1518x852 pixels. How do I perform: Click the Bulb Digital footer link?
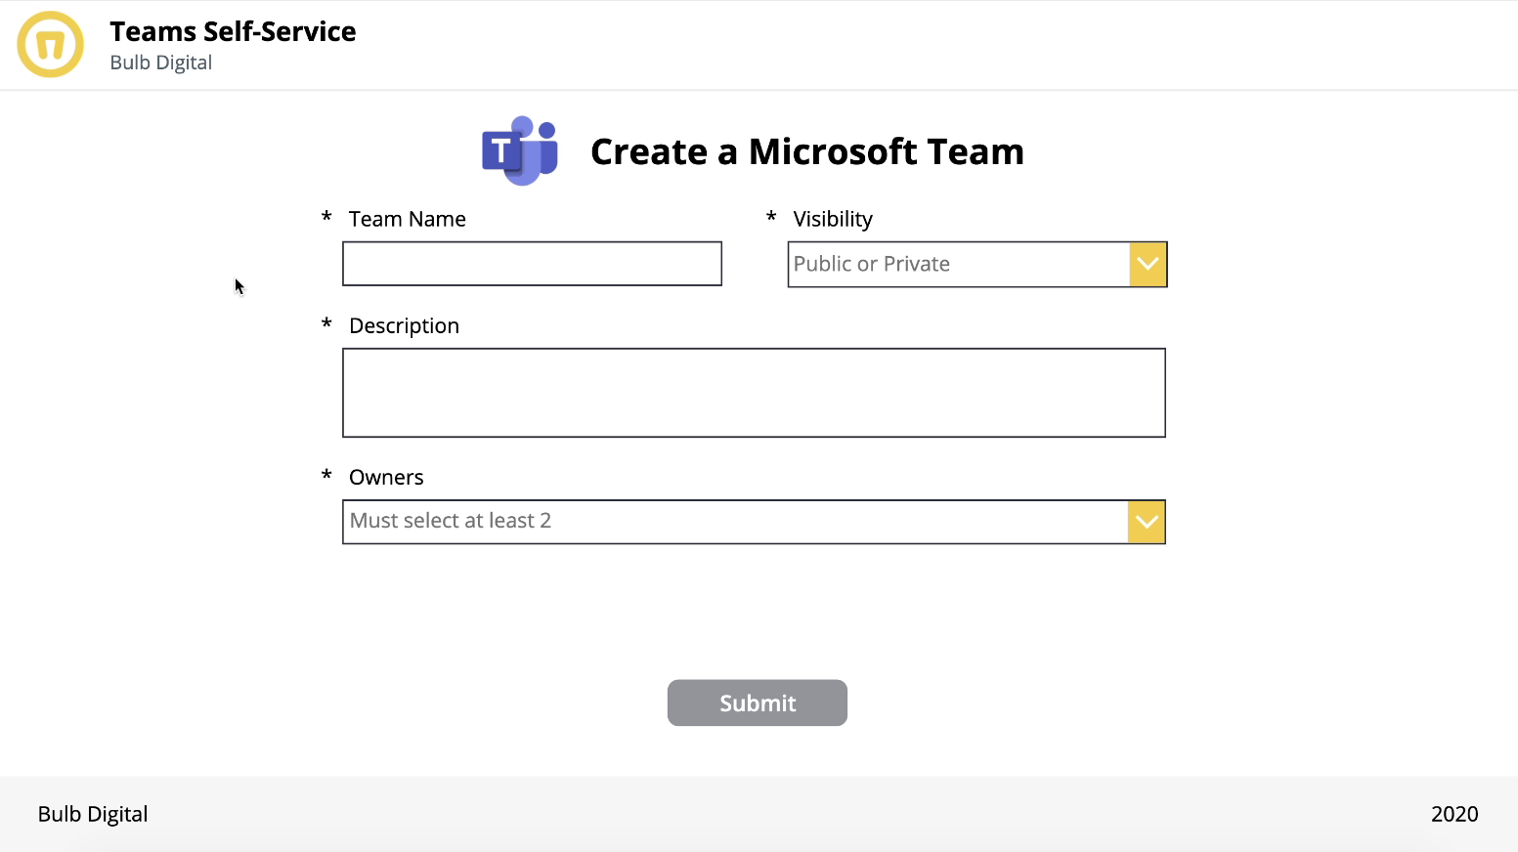[x=92, y=813]
